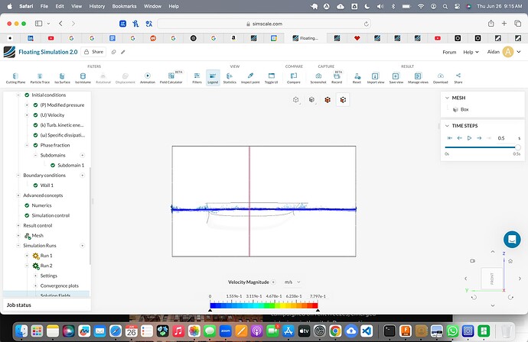The image size is (528, 342).
Task: Open the Compare tool
Action: (x=294, y=79)
